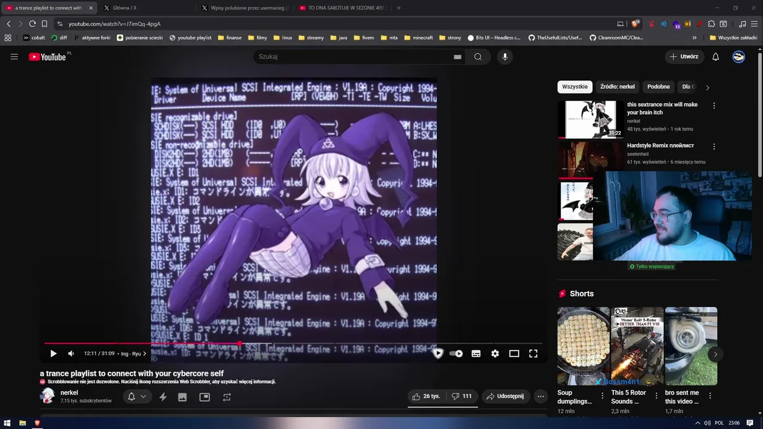Open options for 'This 5 Rotor Sounds' short
Viewport: 763px width, 429px height.
[x=656, y=395]
